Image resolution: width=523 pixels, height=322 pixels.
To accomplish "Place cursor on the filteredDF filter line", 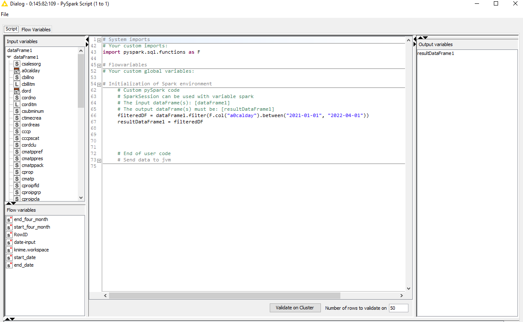I will click(x=243, y=115).
